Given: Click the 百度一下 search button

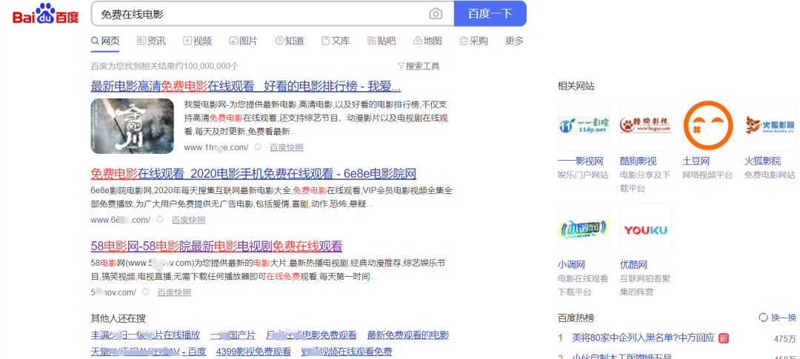Looking at the screenshot, I should tap(490, 14).
